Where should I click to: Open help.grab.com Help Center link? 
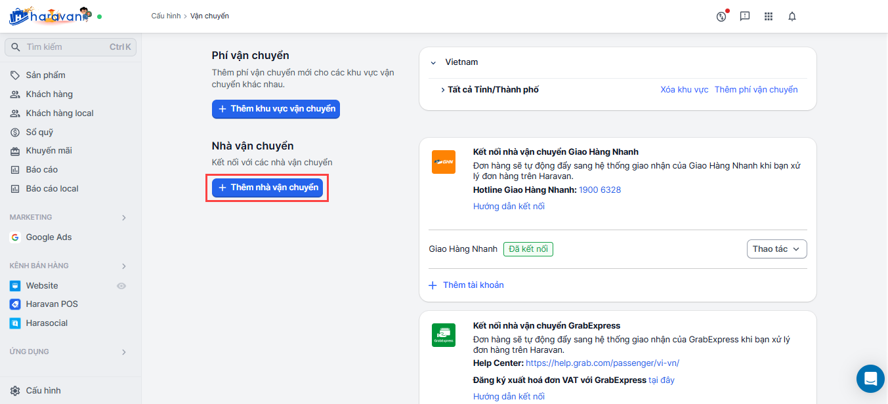(x=603, y=363)
